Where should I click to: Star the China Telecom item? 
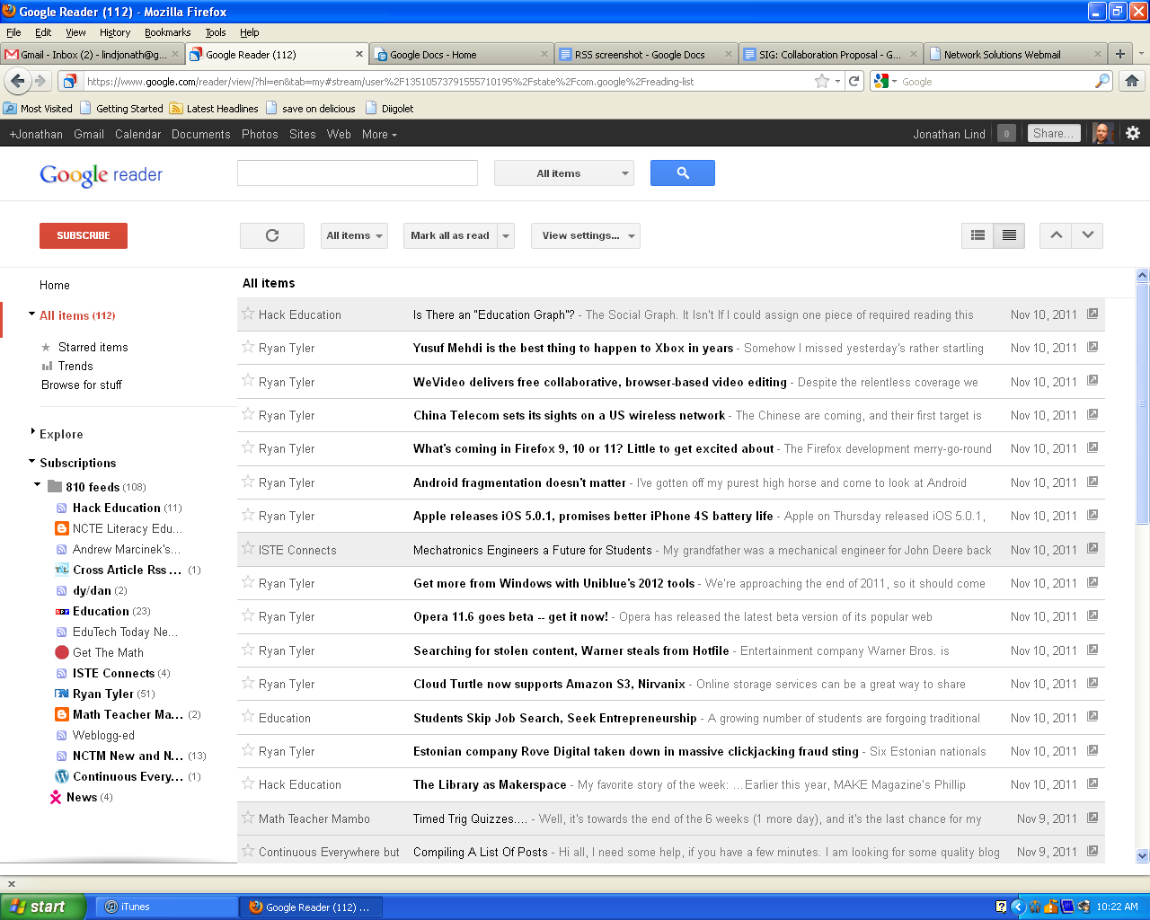pos(248,414)
